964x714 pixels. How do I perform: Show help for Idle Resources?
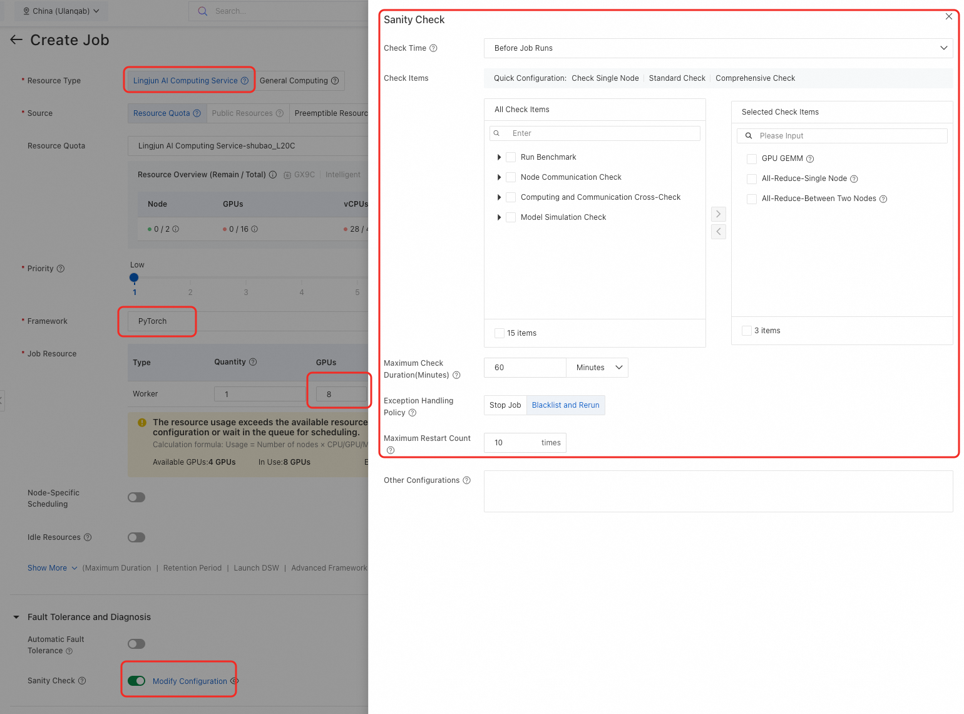(x=88, y=537)
